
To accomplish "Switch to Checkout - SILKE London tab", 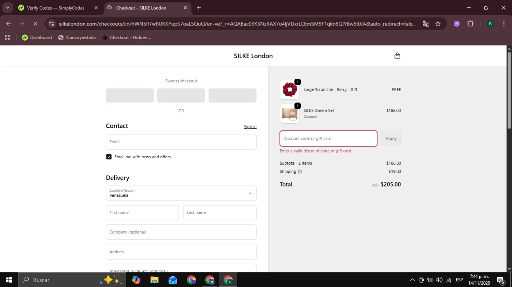I will [x=141, y=8].
